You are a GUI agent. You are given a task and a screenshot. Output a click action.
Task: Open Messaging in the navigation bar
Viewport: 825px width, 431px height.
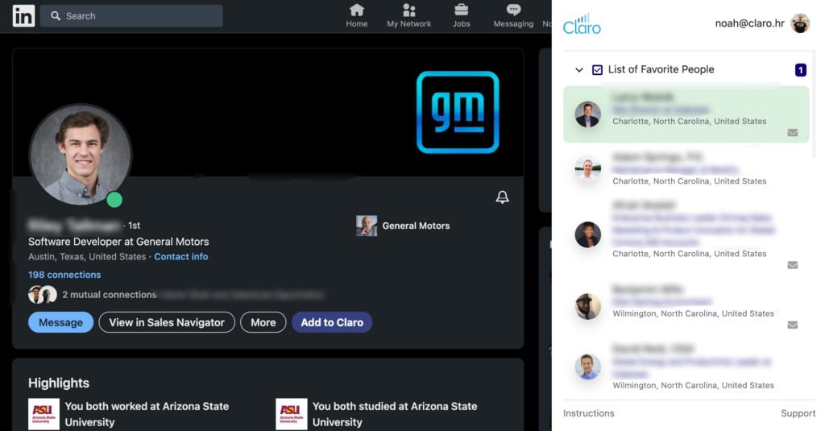click(513, 16)
